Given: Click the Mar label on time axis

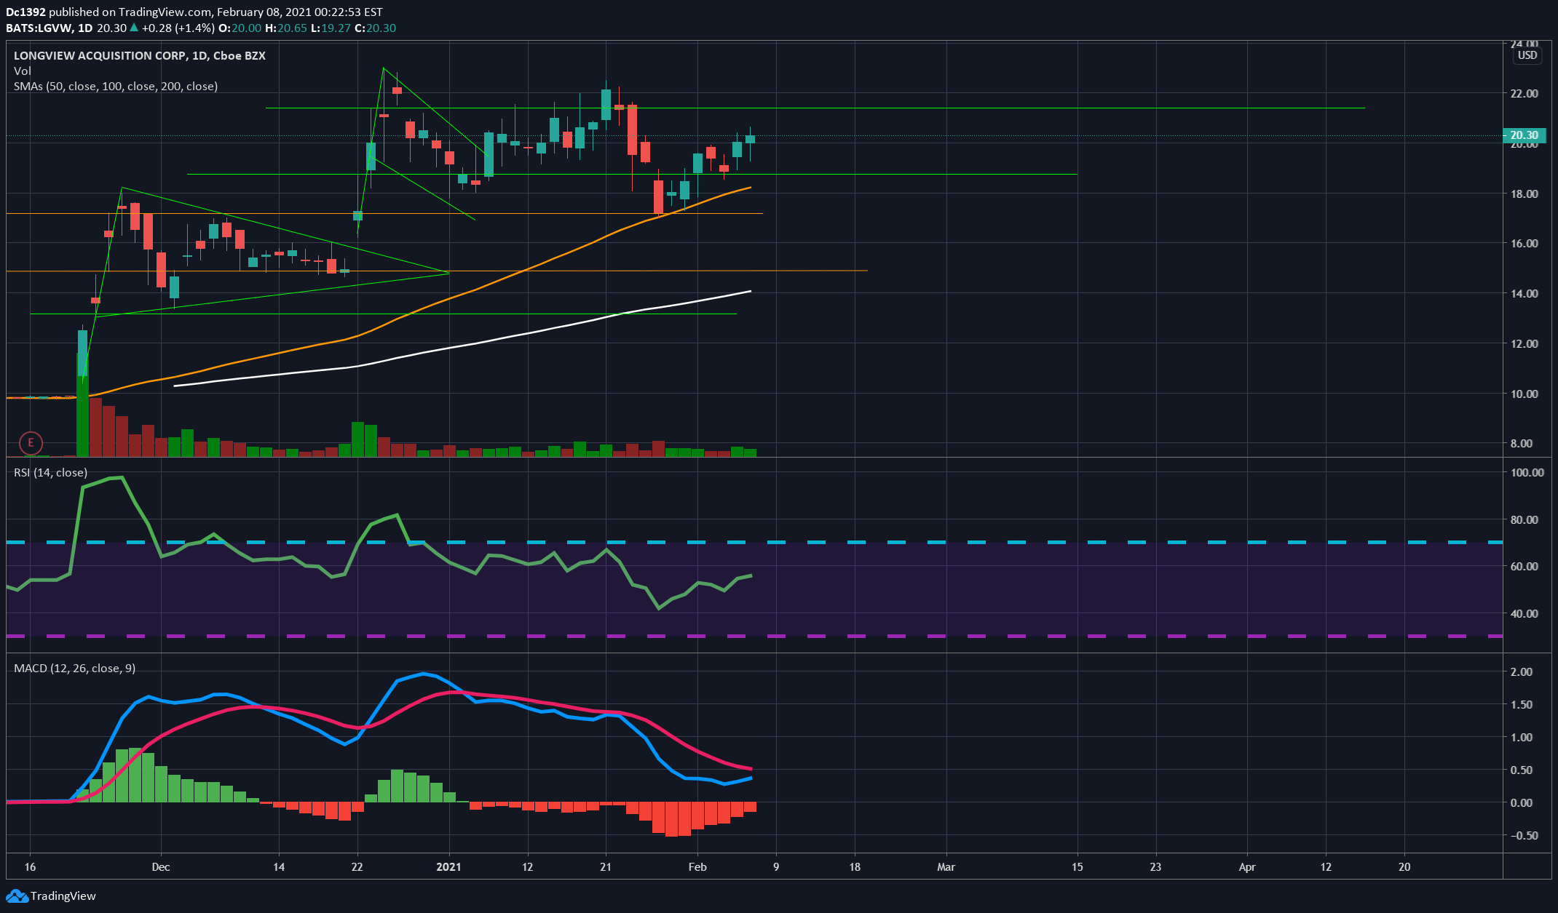Looking at the screenshot, I should pos(946,866).
